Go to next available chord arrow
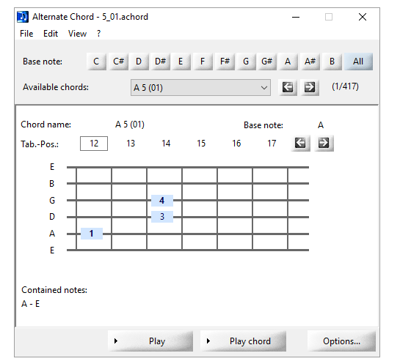The image size is (400, 364). [x=310, y=87]
